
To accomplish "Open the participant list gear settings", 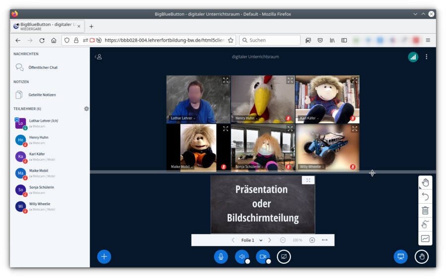I will (87, 109).
